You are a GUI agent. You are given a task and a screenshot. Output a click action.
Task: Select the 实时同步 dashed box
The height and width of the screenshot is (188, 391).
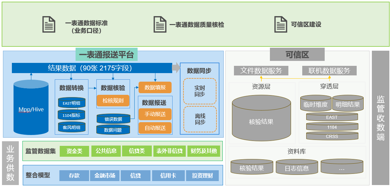[x=200, y=91]
